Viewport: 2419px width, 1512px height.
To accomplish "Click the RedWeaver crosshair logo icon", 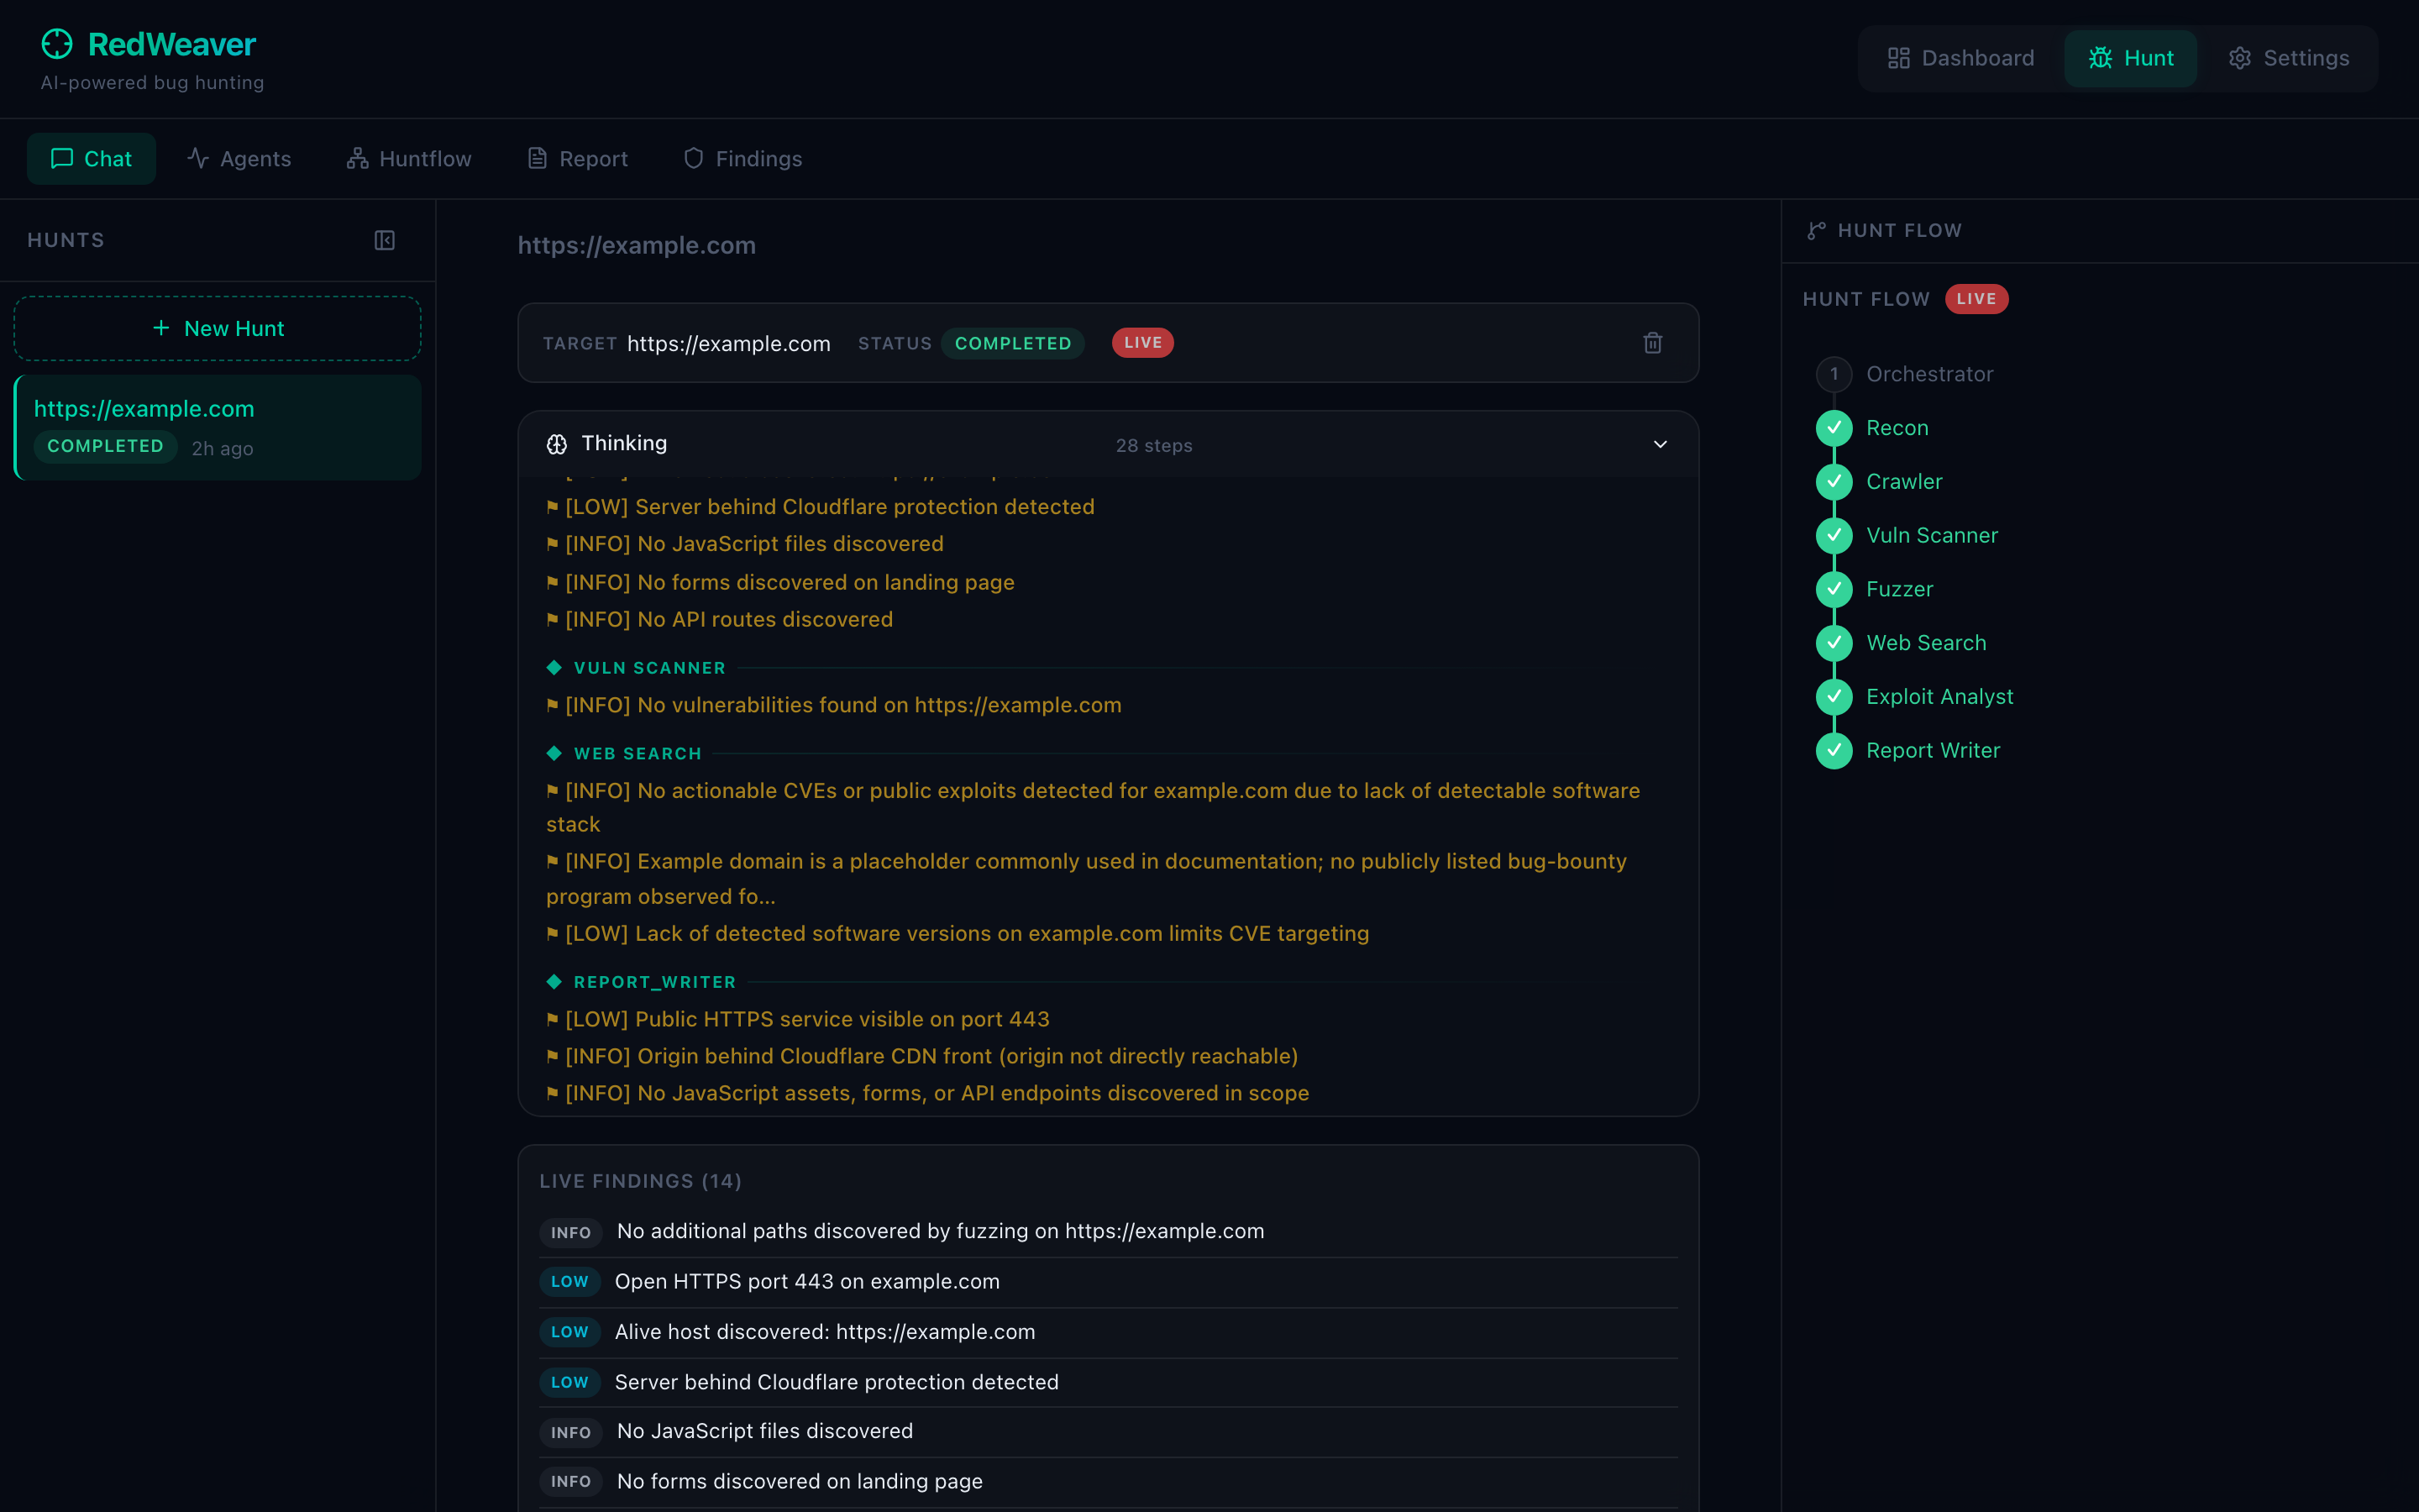I will (x=57, y=44).
